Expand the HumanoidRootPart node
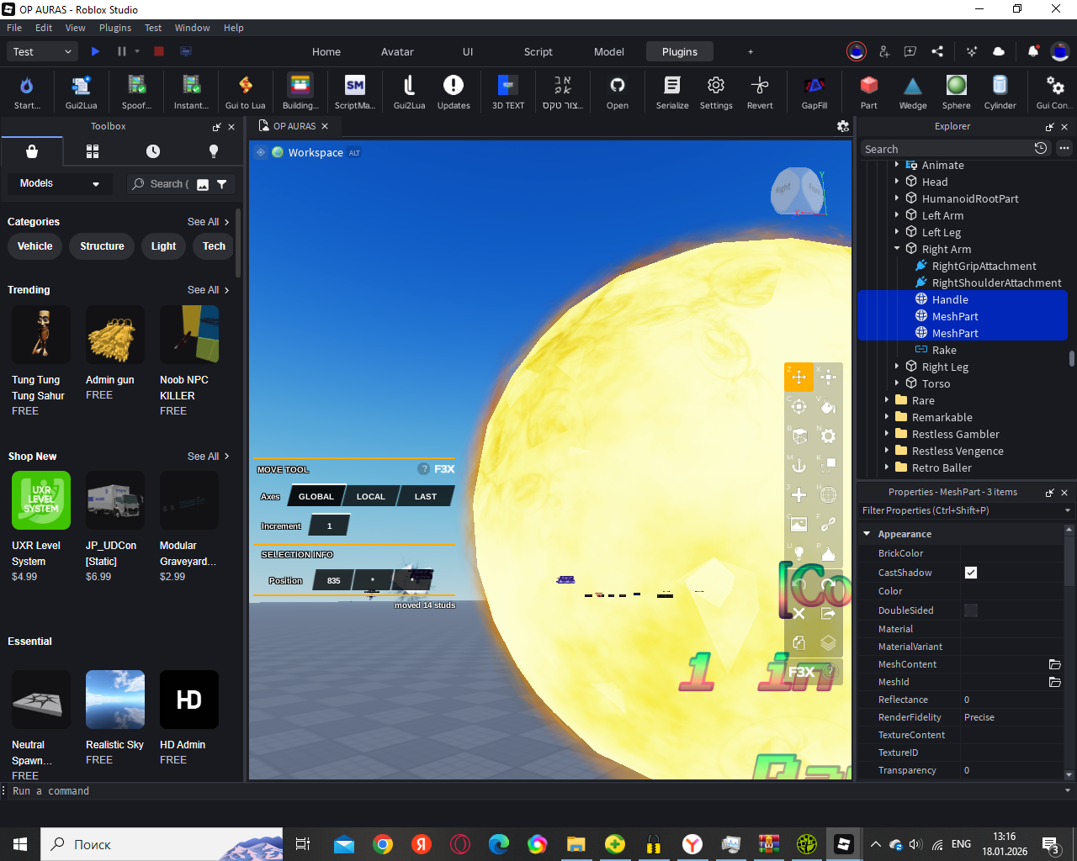1077x861 pixels. pos(898,198)
